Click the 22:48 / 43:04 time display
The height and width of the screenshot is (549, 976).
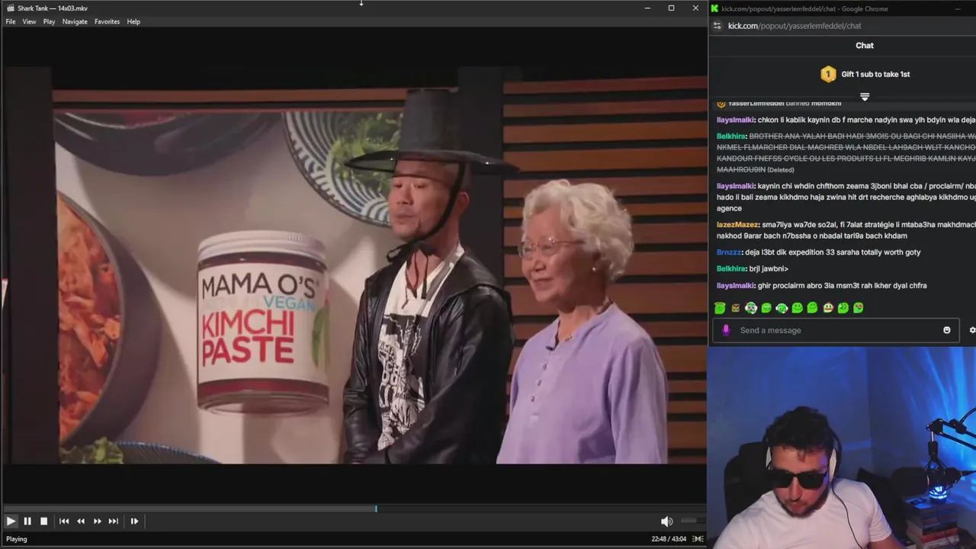tap(669, 539)
